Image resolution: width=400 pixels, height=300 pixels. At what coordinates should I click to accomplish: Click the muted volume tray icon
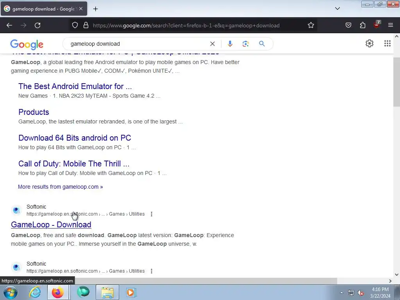coord(361,293)
